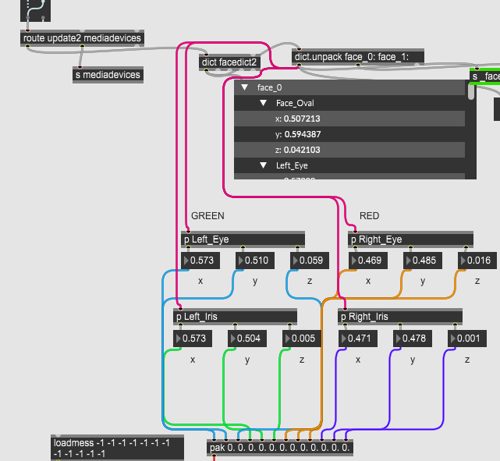
Task: Select the s mediadevices send object
Action: [x=108, y=75]
